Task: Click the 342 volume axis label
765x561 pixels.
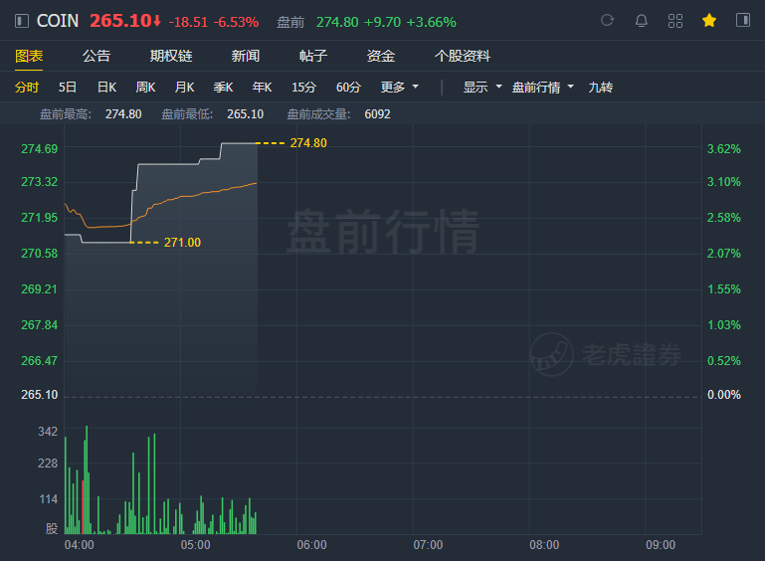Action: pyautogui.click(x=48, y=432)
